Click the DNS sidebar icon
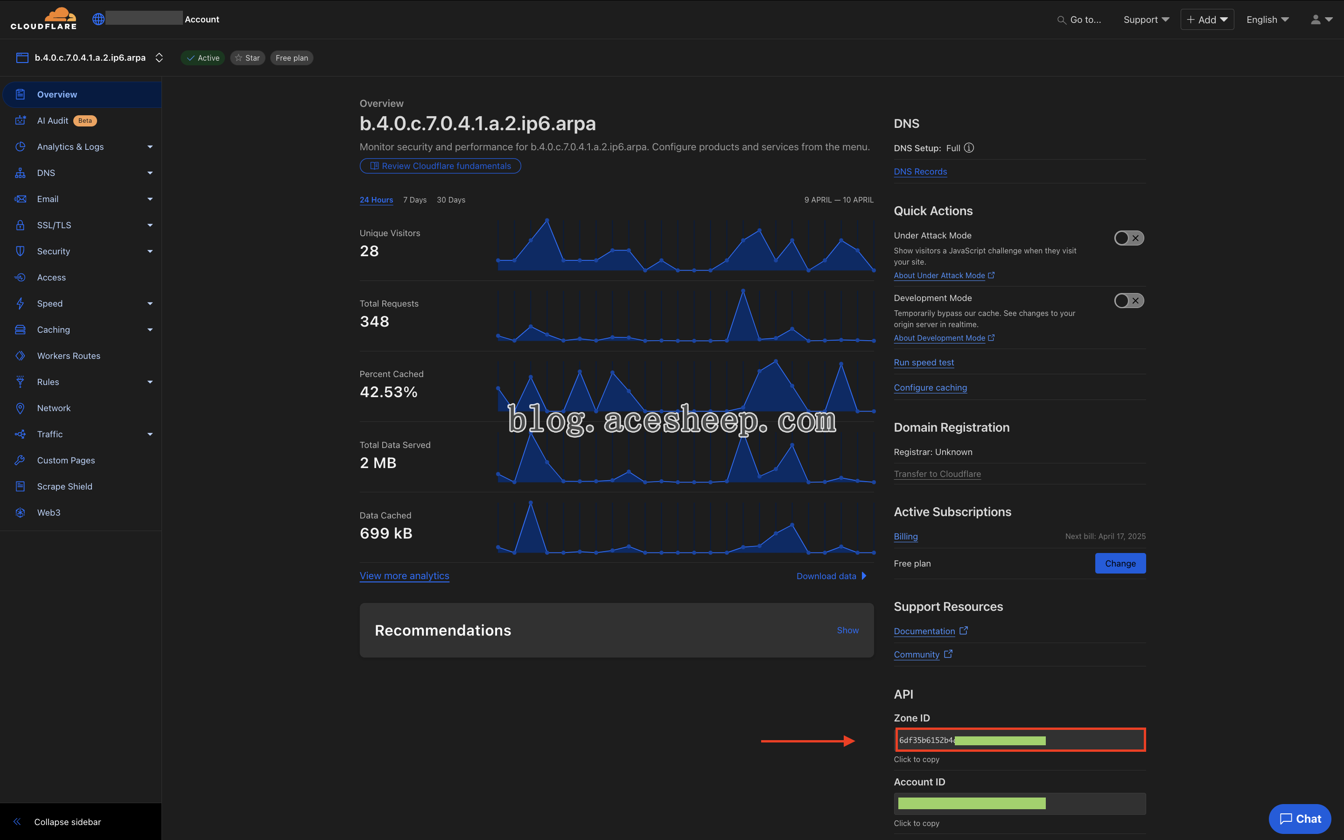 pos(20,173)
